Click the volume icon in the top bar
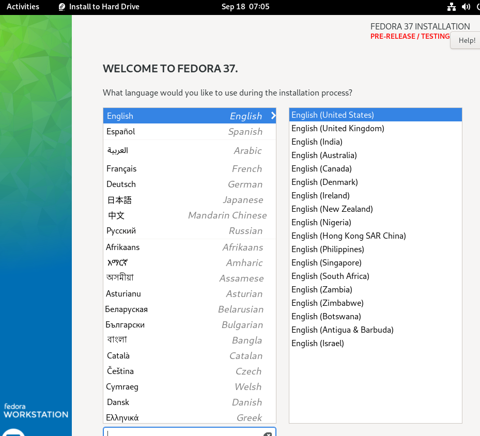Image resolution: width=480 pixels, height=436 pixels. (466, 7)
